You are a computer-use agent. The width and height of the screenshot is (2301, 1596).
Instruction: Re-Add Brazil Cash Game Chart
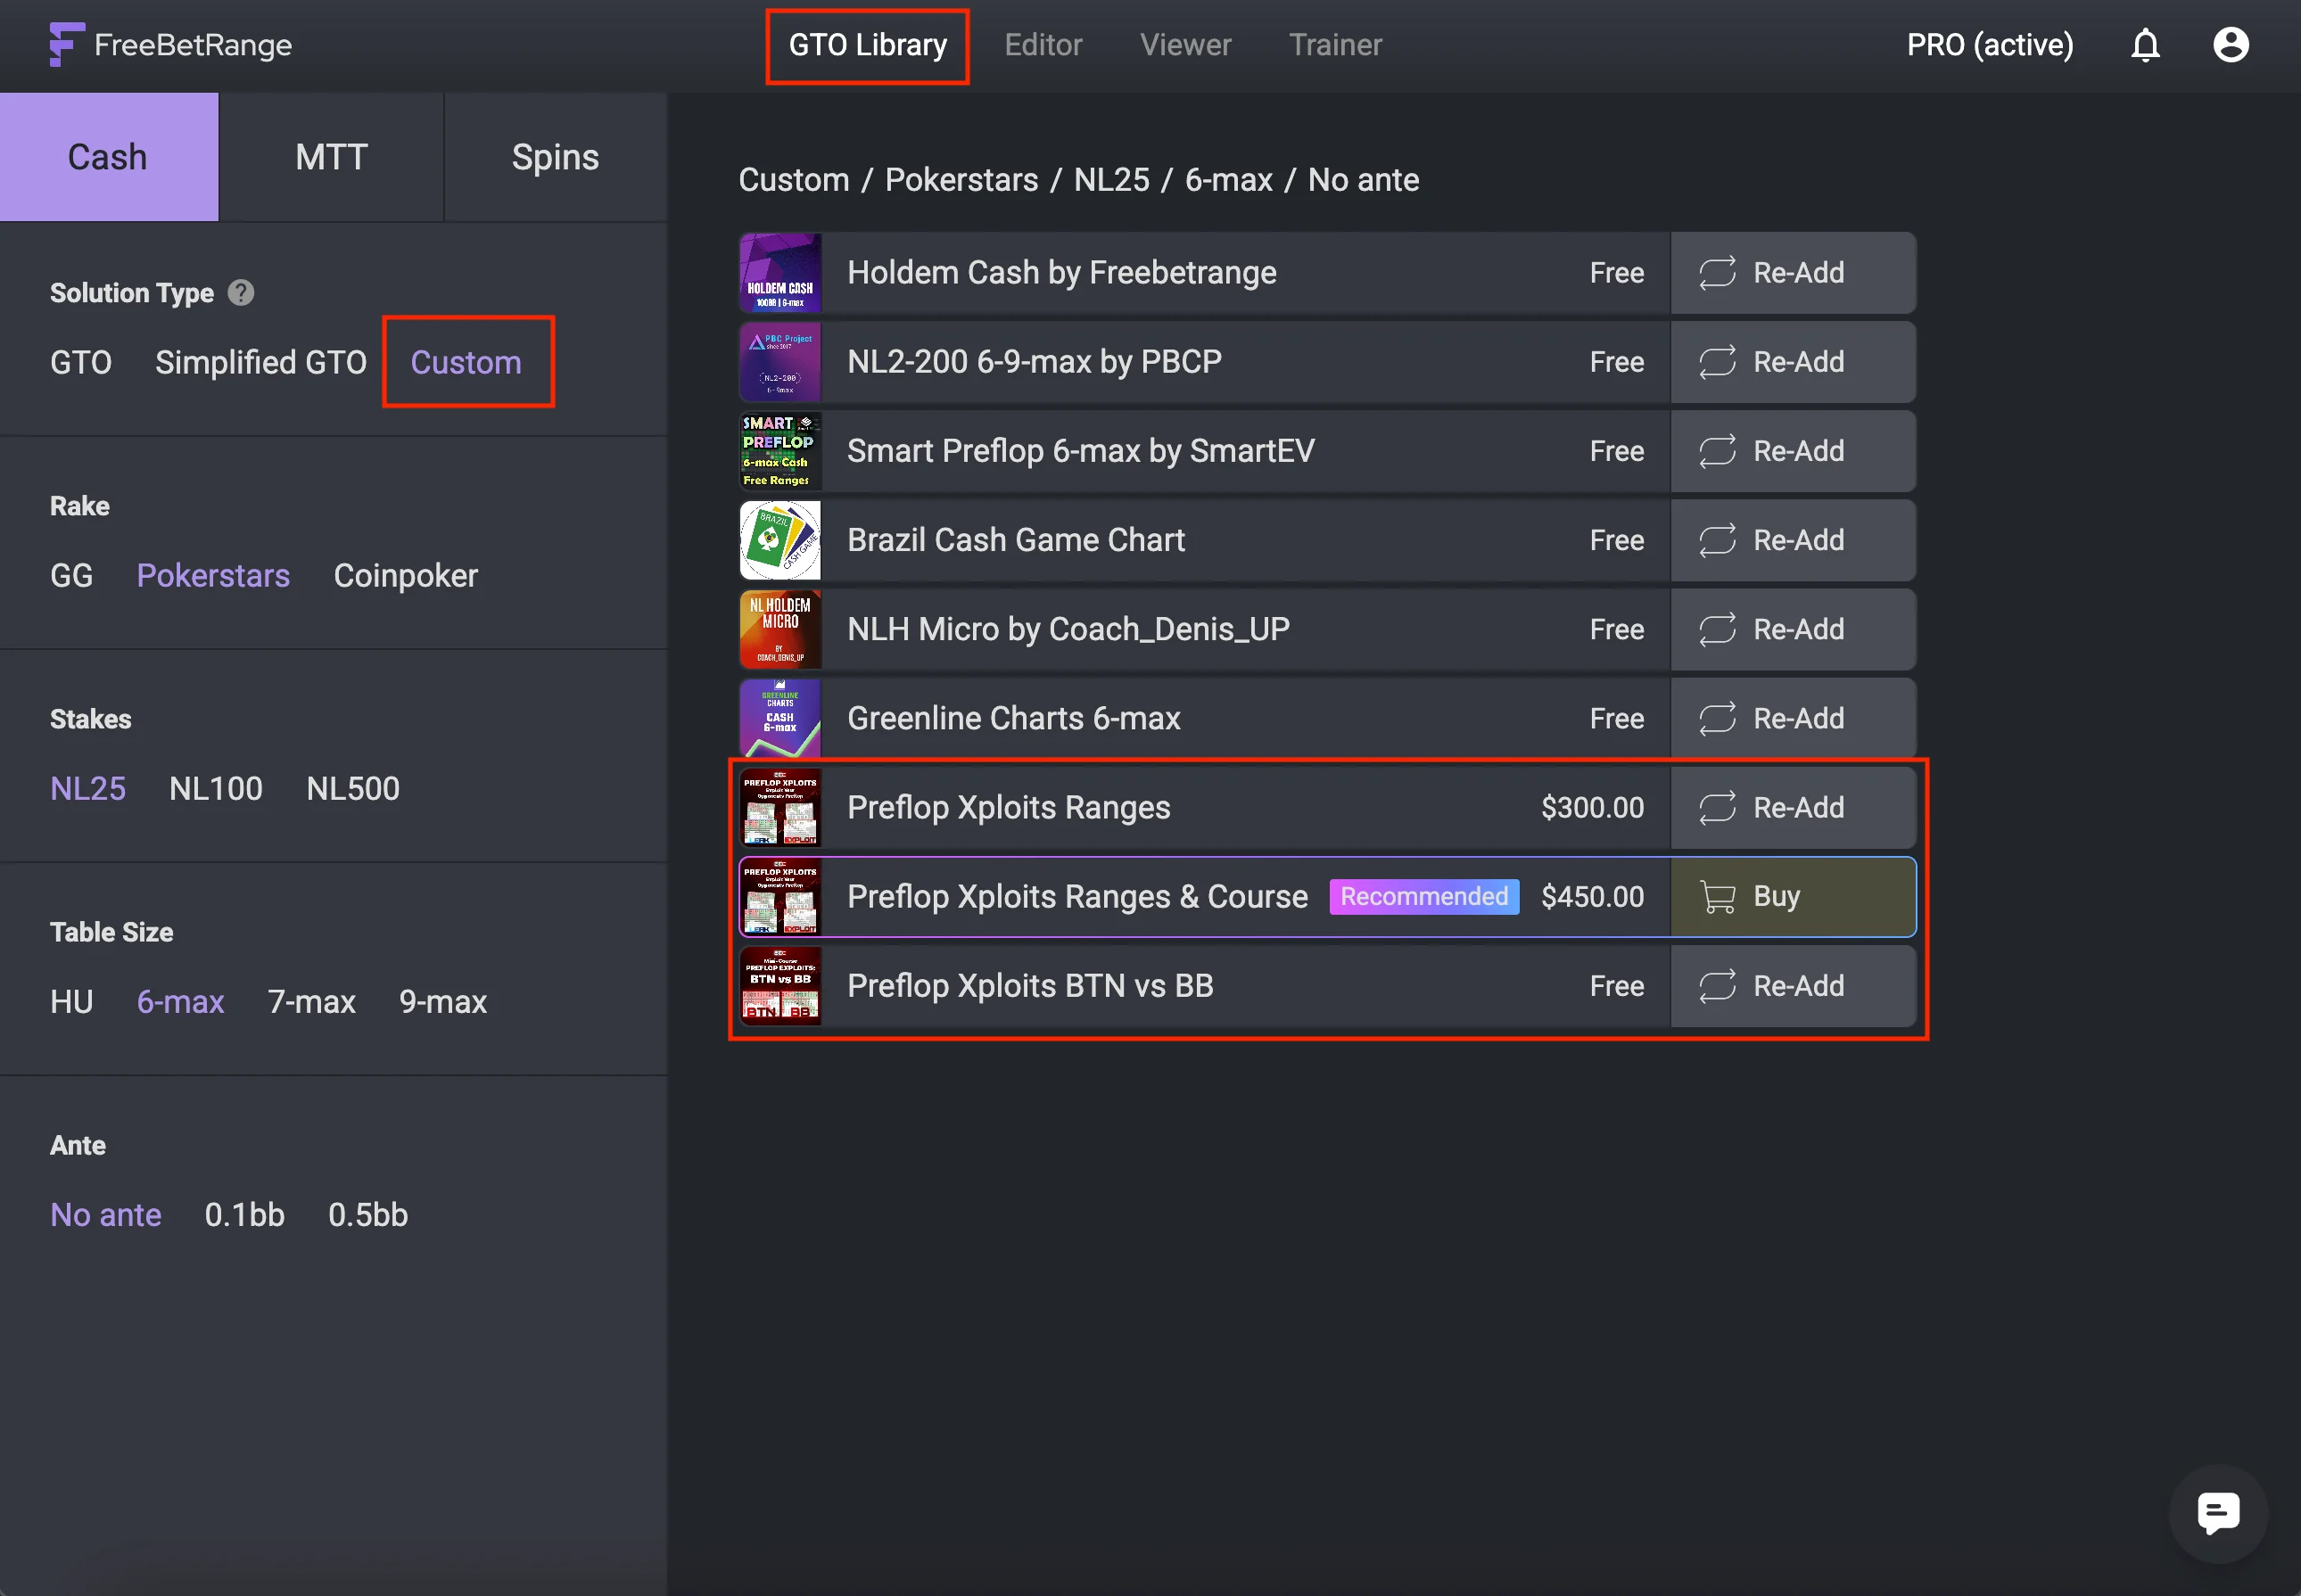pos(1793,540)
